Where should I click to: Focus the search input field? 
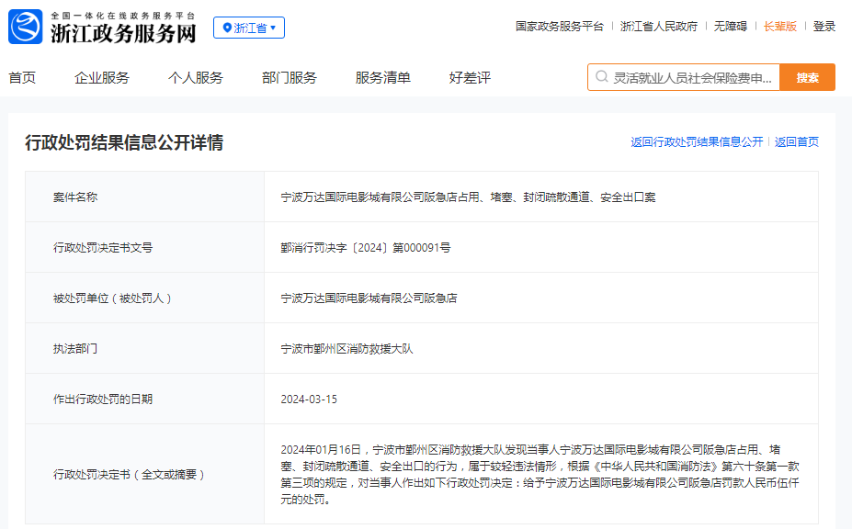click(684, 77)
